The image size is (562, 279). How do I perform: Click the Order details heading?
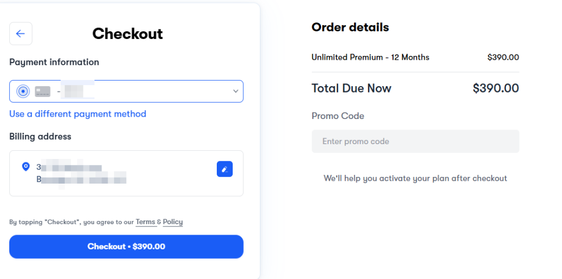[350, 27]
